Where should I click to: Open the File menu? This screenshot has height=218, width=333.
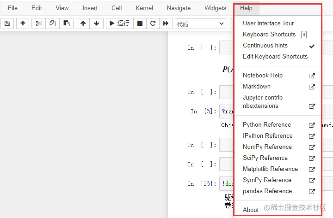coord(12,8)
